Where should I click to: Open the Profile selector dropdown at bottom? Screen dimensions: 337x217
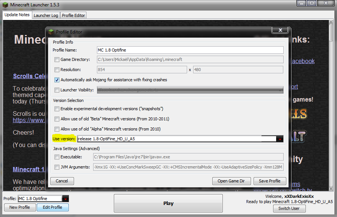(x=65, y=199)
